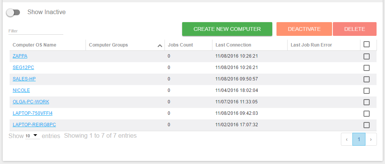Go to next page arrow
This screenshot has height=164, width=385.
pyautogui.click(x=371, y=139)
